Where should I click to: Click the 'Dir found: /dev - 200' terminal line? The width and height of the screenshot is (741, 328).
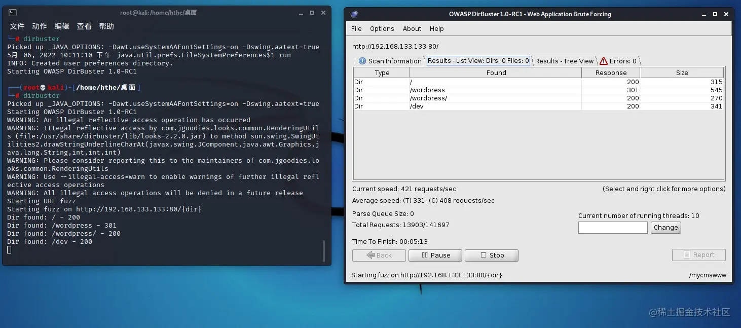50,242
